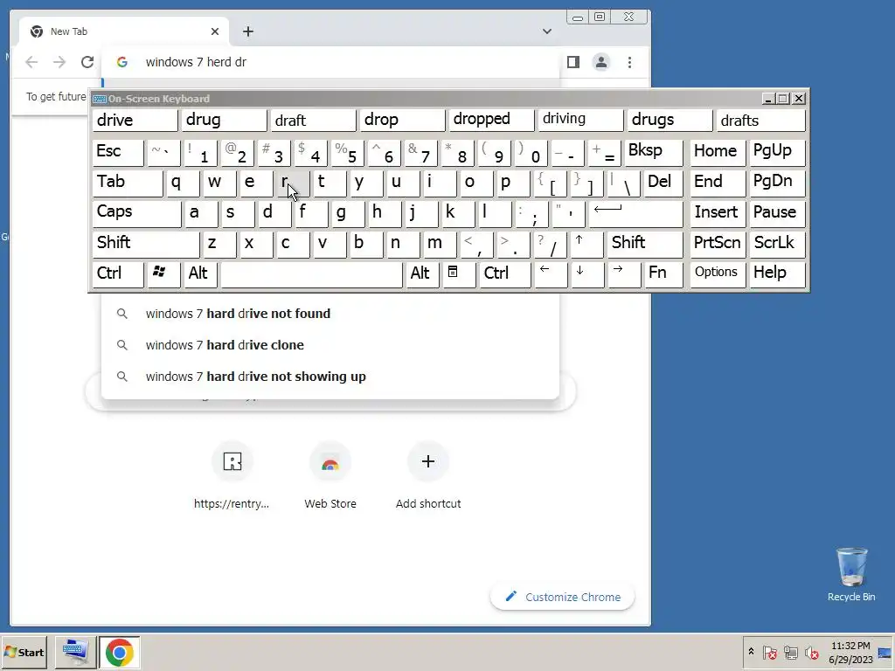The width and height of the screenshot is (895, 671).
Task: Toggle the Fn key
Action: tap(663, 273)
